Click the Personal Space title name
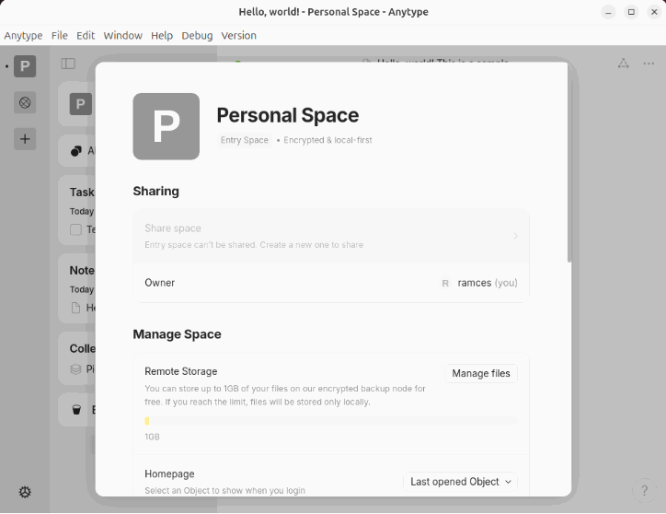Image resolution: width=666 pixels, height=514 pixels. (x=288, y=115)
